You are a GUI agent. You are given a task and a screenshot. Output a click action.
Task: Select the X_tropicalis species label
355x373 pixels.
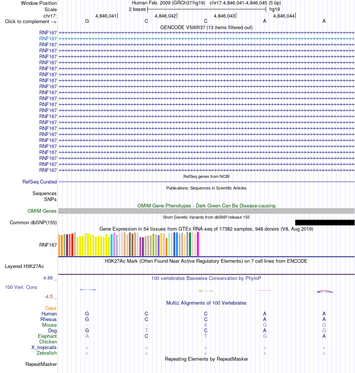coord(44,347)
